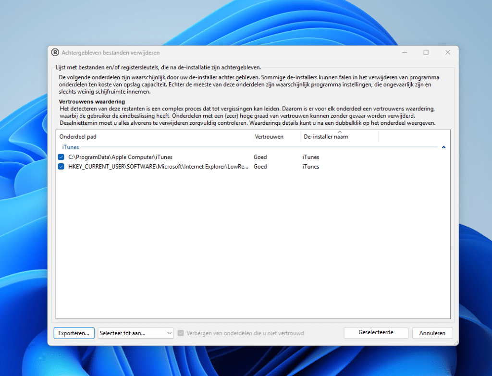Viewport: 492px width, 376px height.
Task: Click 'iTunes' uninstaller name in HKEY_CURRENT_USER row
Action: [311, 167]
